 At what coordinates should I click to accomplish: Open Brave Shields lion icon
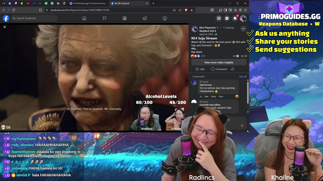(186, 10)
